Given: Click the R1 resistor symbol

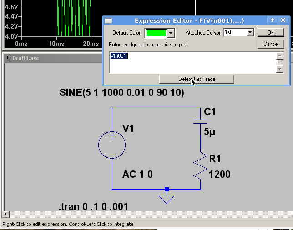Looking at the screenshot, I should pos(200,166).
